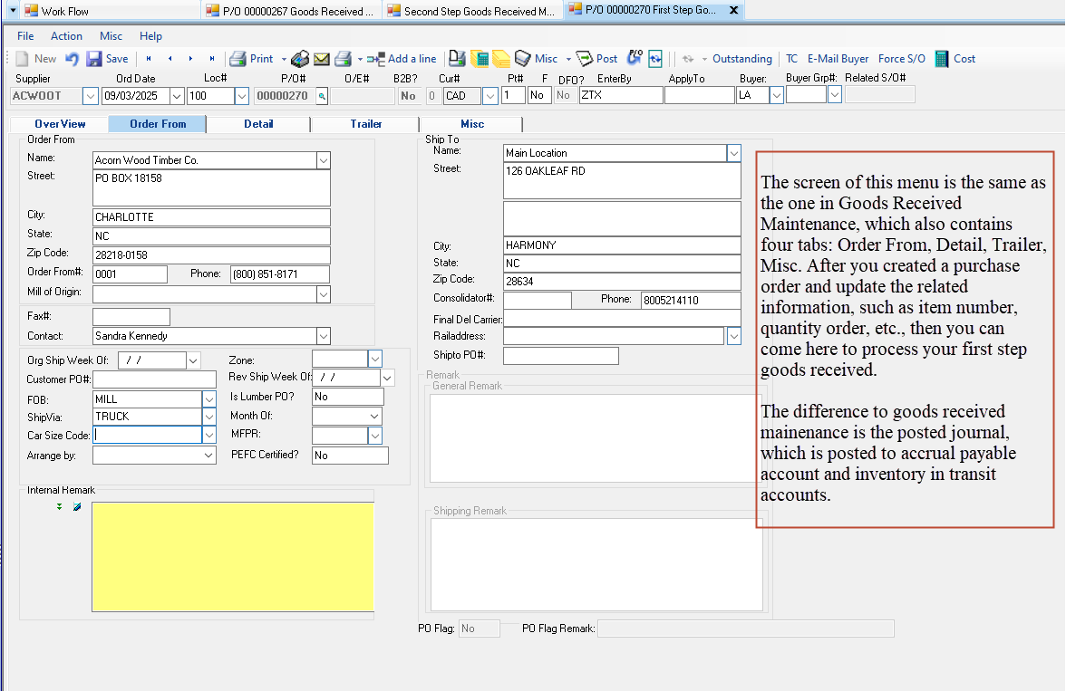Switch to the Detail tab
The image size is (1066, 691).
pyautogui.click(x=258, y=124)
